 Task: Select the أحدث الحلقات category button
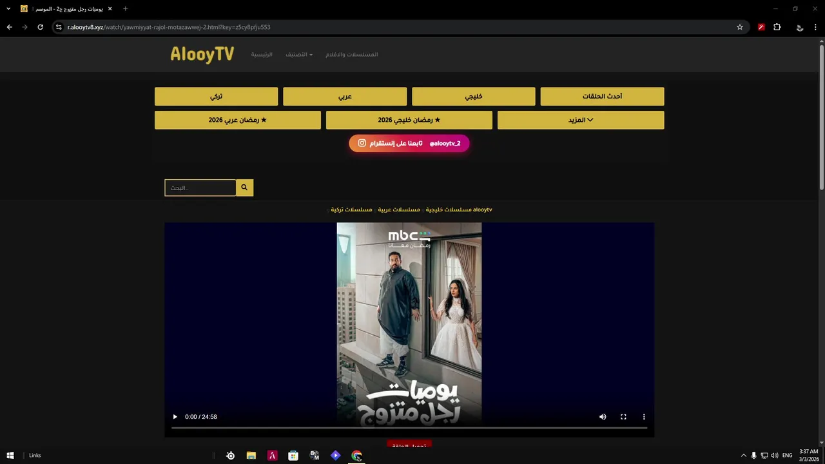click(x=602, y=97)
